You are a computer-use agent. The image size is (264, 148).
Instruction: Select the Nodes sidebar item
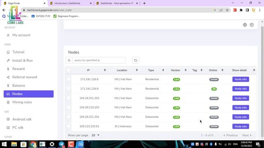pyautogui.click(x=28, y=94)
